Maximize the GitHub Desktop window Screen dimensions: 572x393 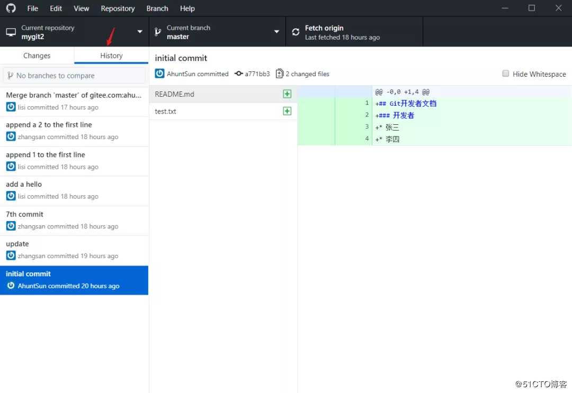point(532,8)
